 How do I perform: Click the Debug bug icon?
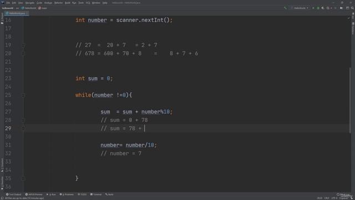318,8
